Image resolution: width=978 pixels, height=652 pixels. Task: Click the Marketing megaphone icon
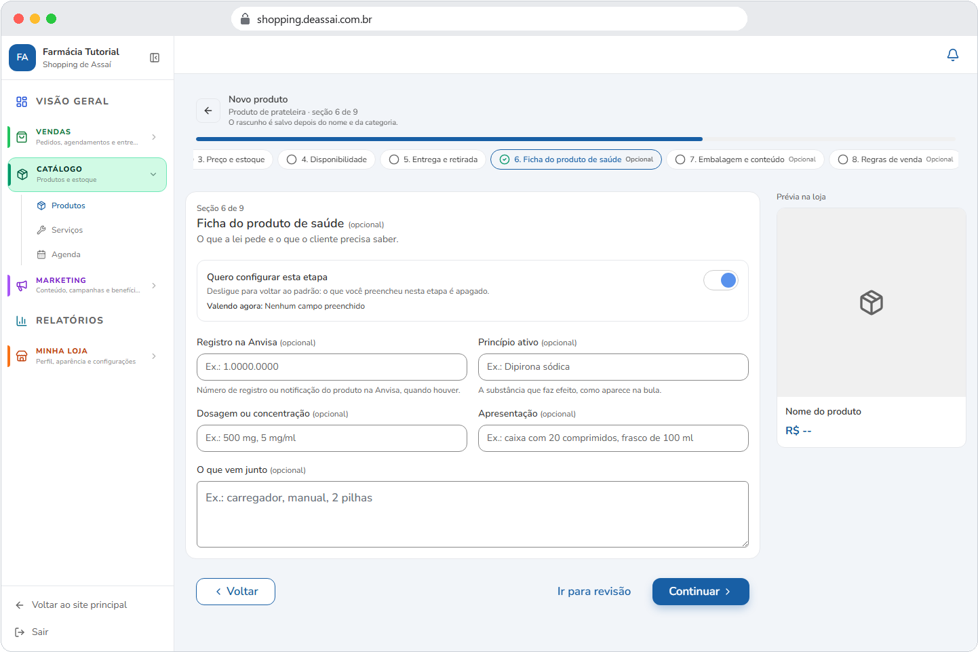(x=22, y=286)
